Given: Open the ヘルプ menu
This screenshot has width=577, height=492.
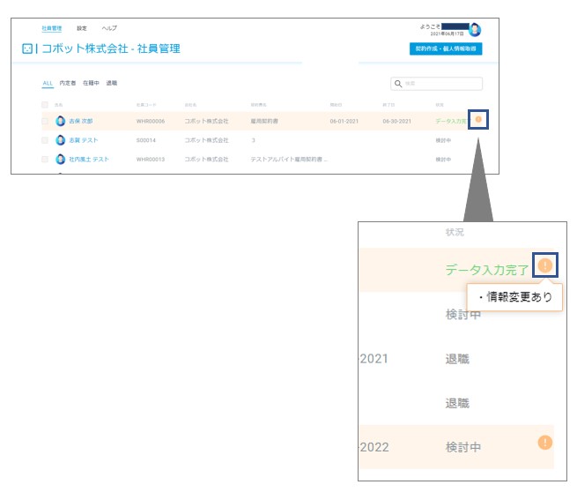Looking at the screenshot, I should pos(109,28).
